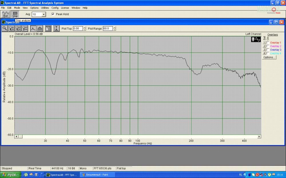Viewport: 286px width, 178px height.
Task: Open the Config menu
Action: 55,8
